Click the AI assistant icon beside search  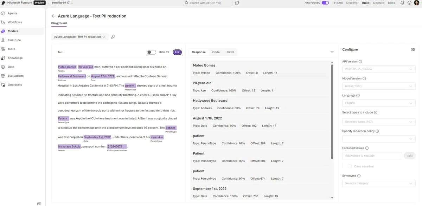pos(237,3)
